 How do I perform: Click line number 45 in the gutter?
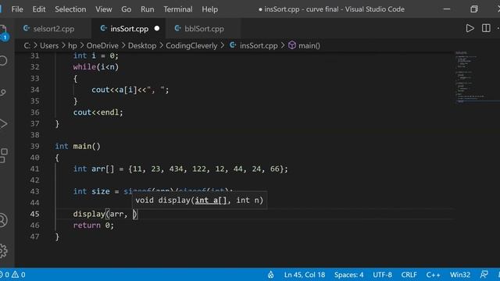pyautogui.click(x=34, y=214)
